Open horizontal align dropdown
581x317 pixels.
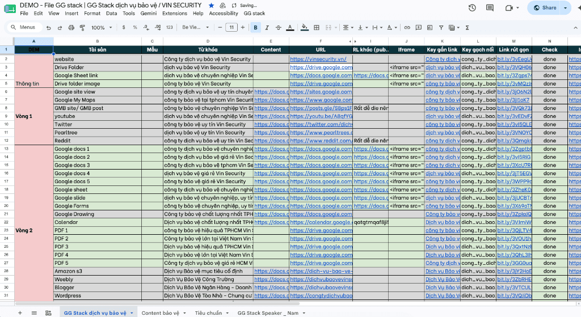pyautogui.click(x=348, y=27)
